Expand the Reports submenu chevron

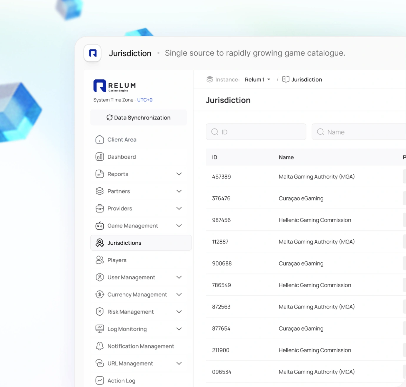[179, 174]
